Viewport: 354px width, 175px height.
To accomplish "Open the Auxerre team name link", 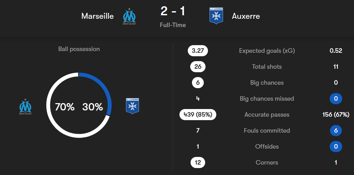I will coord(246,16).
